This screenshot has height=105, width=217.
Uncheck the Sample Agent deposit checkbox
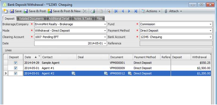(x=16, y=63)
